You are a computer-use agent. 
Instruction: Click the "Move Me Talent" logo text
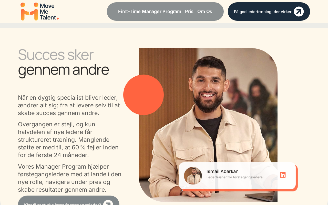click(49, 12)
